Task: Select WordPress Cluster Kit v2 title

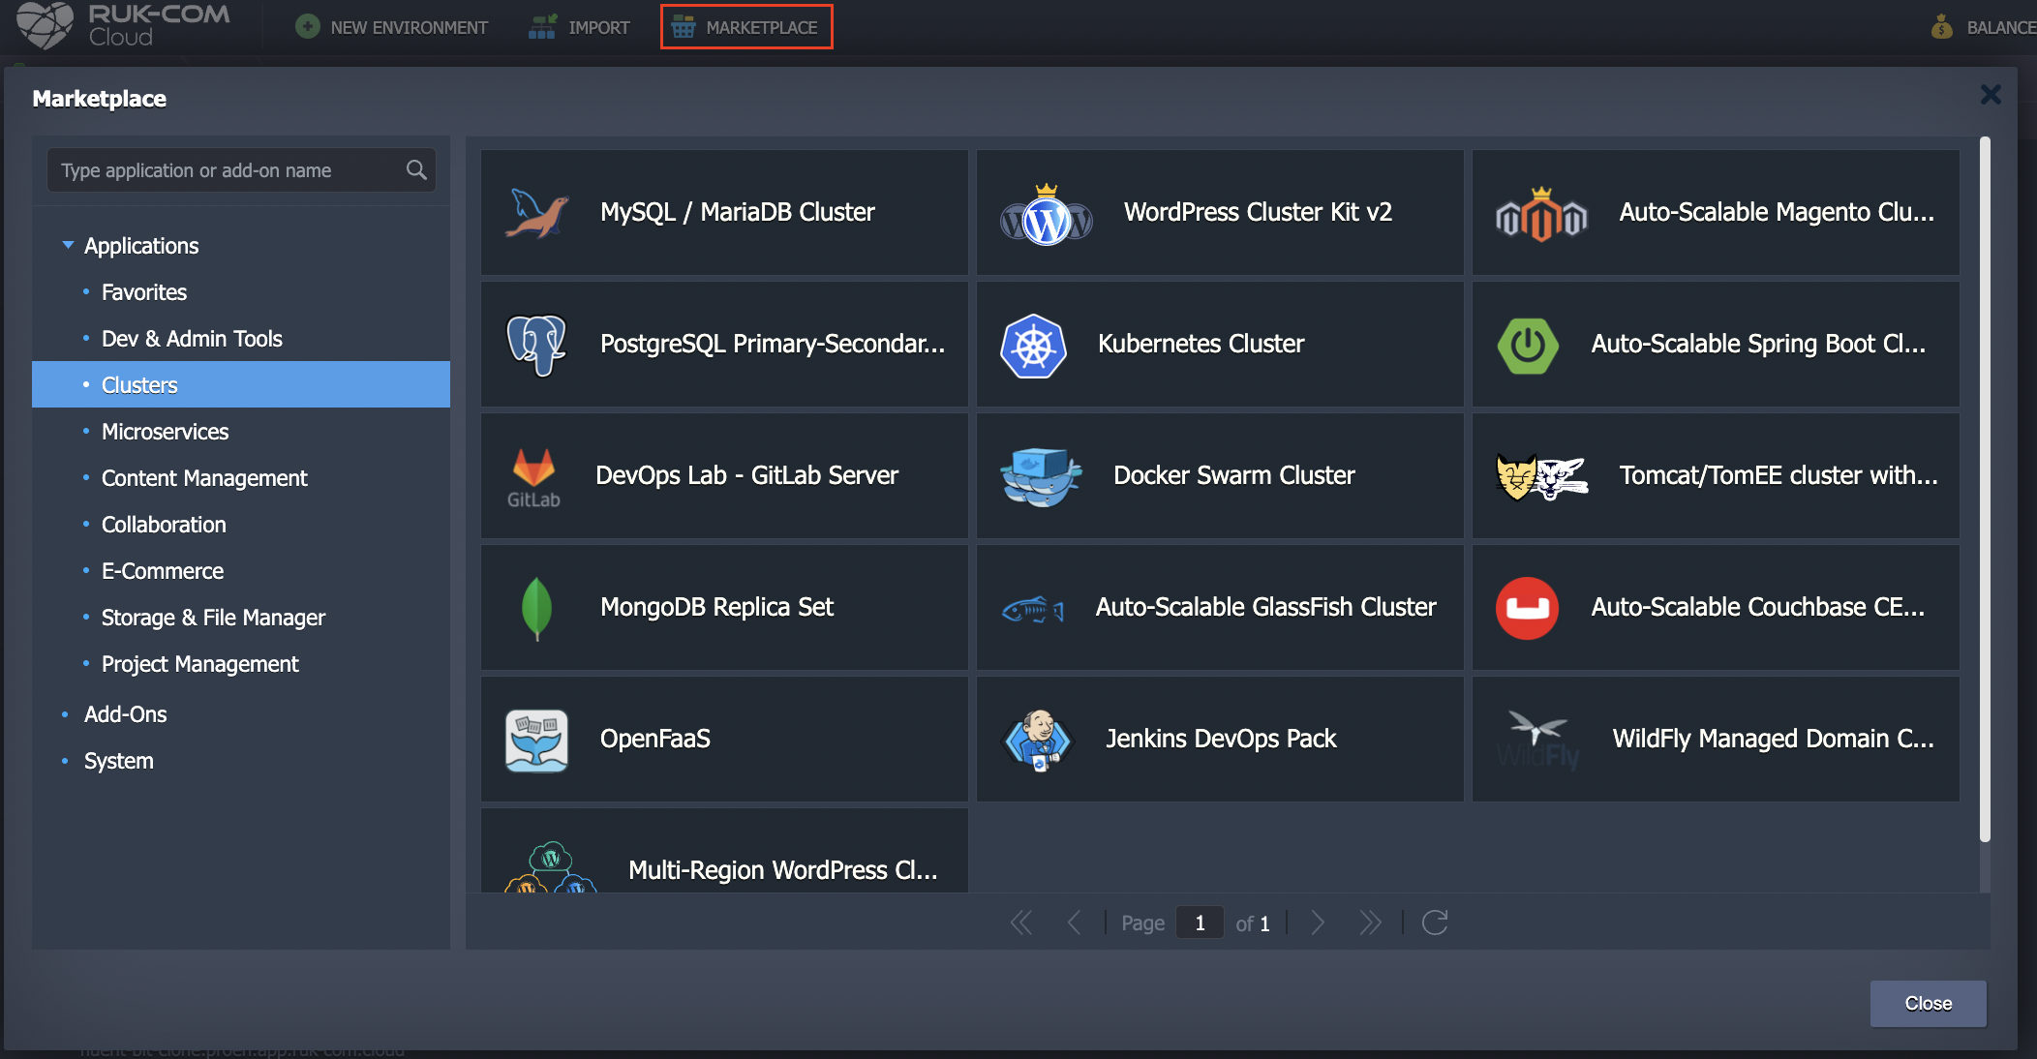Action: point(1258,212)
